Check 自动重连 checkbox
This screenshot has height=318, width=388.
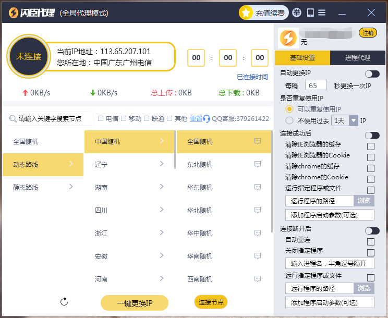[x=370, y=241]
